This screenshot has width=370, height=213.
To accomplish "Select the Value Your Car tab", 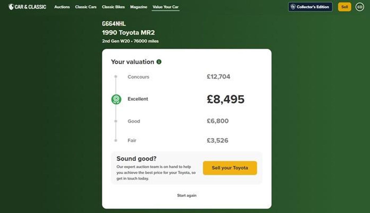I will [165, 7].
